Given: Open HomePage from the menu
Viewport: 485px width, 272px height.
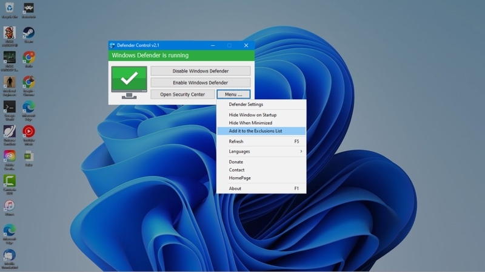Looking at the screenshot, I should point(261,178).
